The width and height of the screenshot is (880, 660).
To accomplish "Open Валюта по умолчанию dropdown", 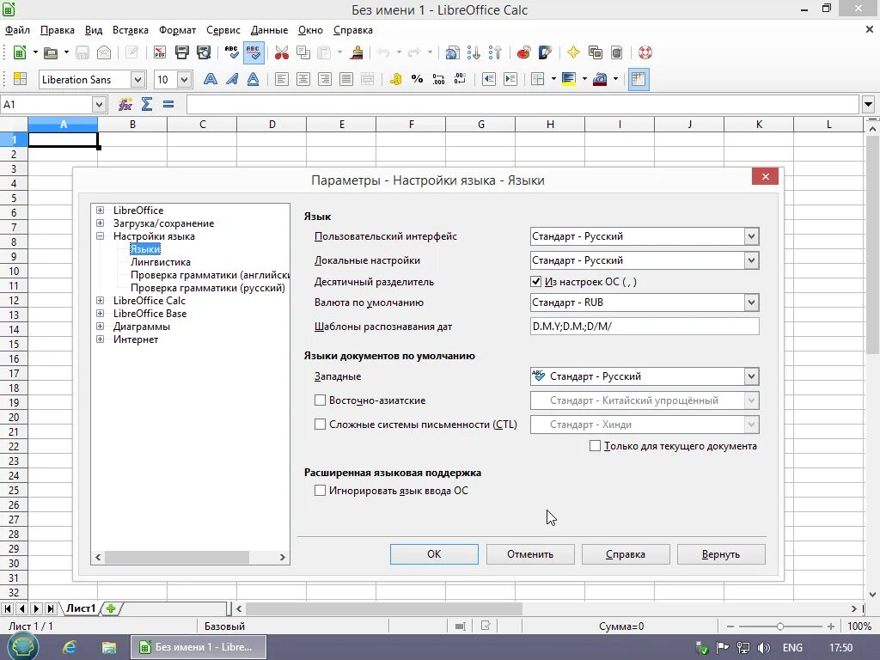I will (645, 302).
